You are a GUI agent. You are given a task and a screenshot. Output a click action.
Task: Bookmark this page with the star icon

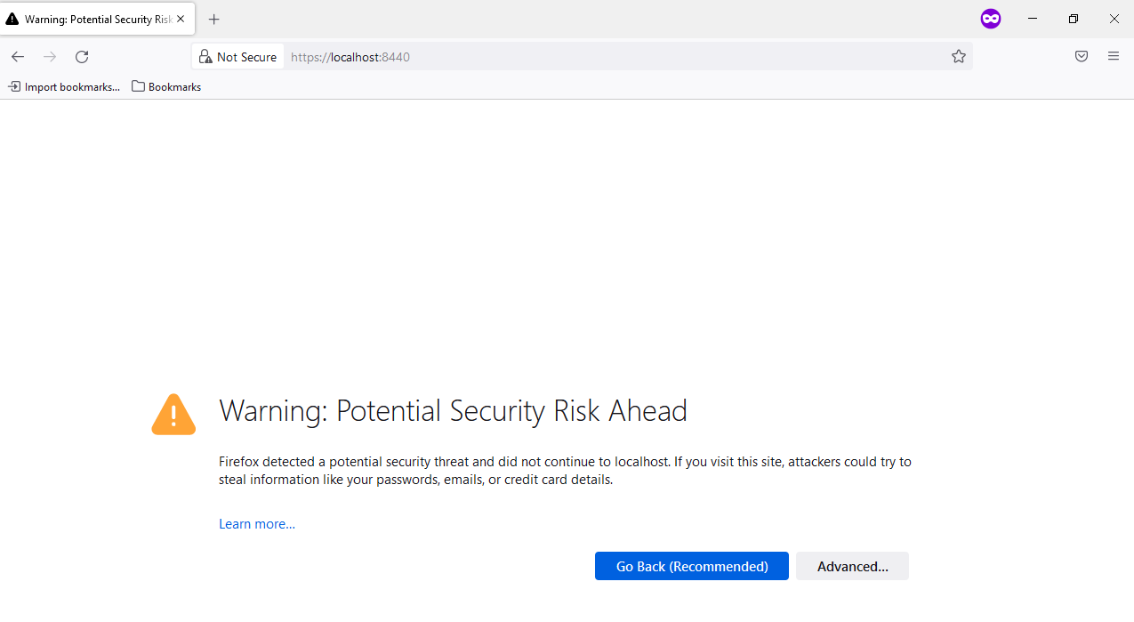click(x=959, y=57)
